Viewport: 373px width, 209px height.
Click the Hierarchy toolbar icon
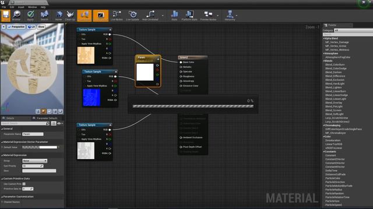(230, 16)
